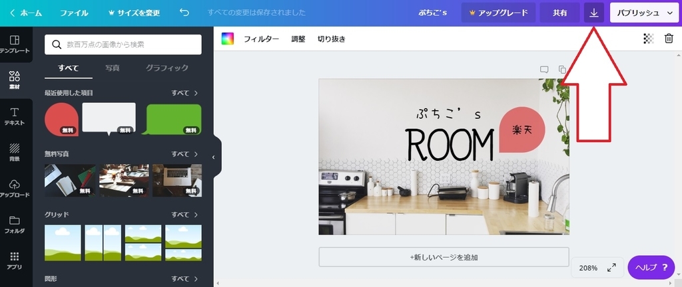
Task: Open the ファイル menu
Action: point(74,13)
